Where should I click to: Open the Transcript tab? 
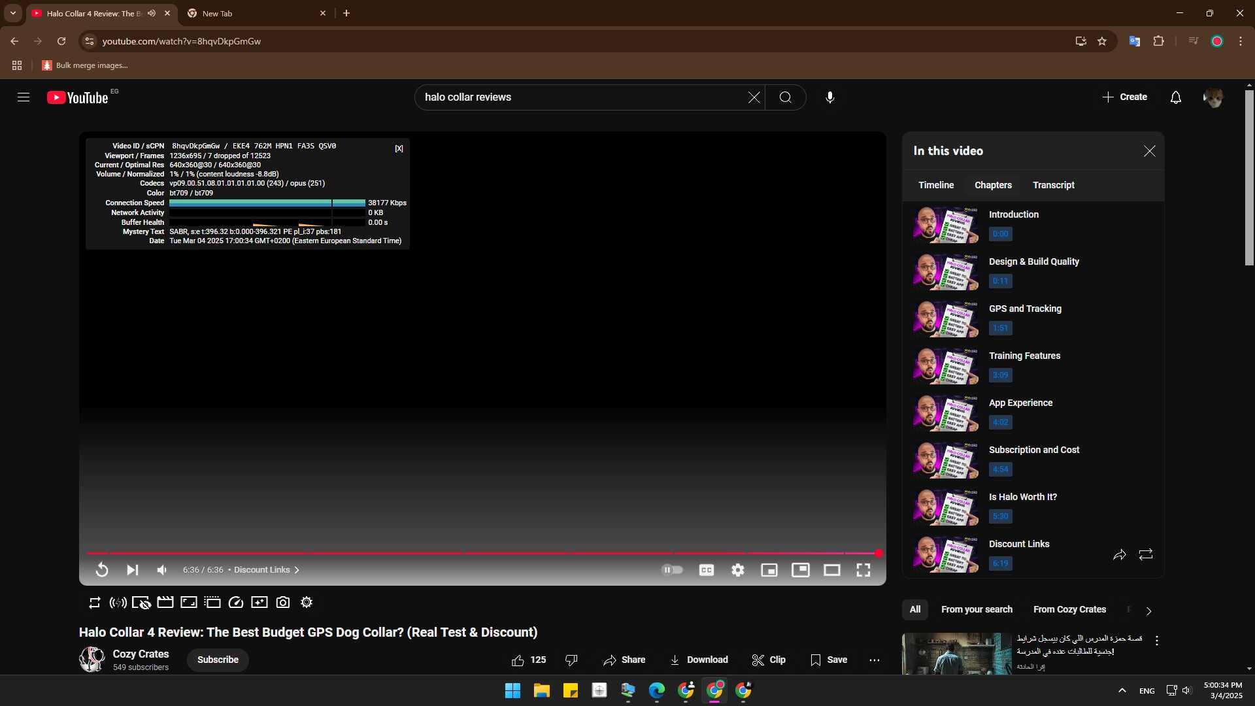(1054, 185)
